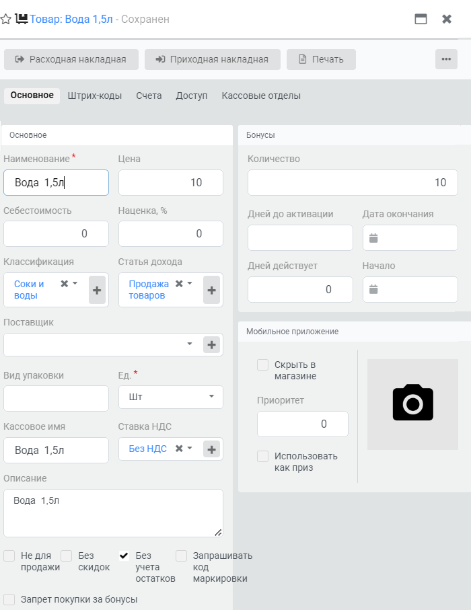Enable Запрашивать код маркировки checkbox

coord(181,556)
